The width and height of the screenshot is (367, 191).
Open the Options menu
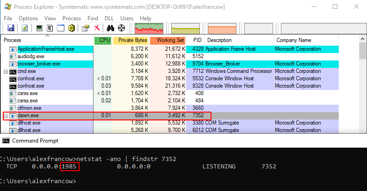[28, 18]
